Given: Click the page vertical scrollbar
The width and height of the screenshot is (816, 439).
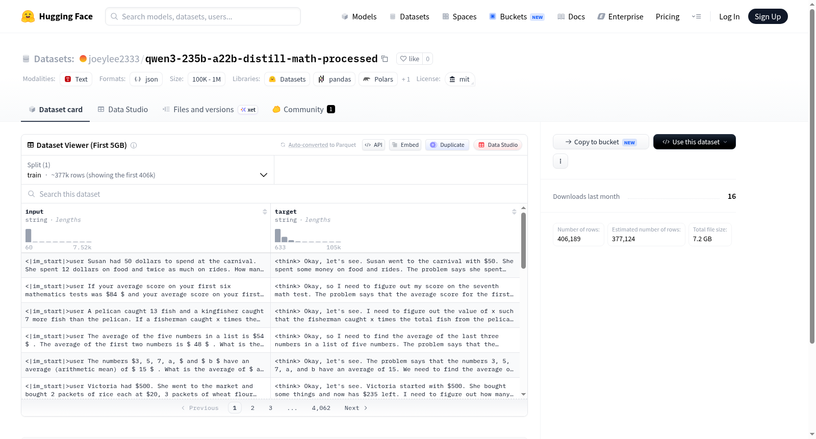Looking at the screenshot, I should pos(812,176).
